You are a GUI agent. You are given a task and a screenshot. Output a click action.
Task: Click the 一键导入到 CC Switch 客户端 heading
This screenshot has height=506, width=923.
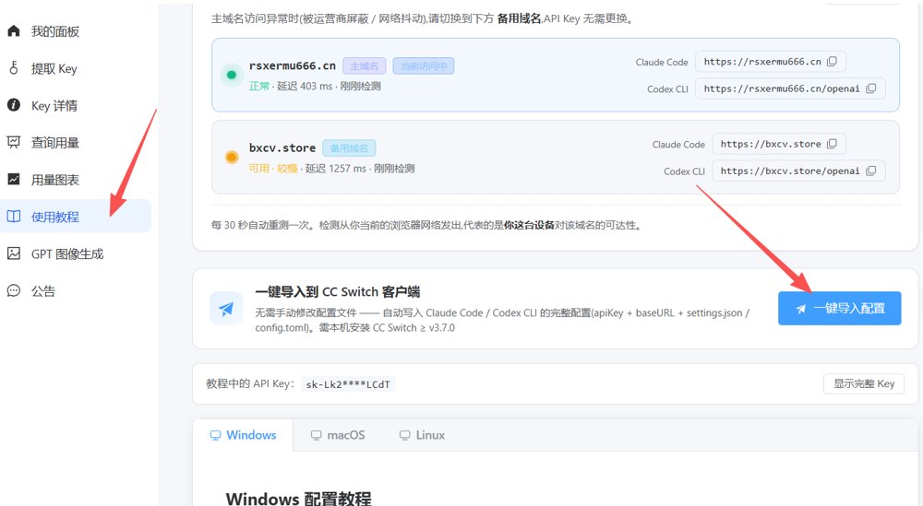click(337, 292)
